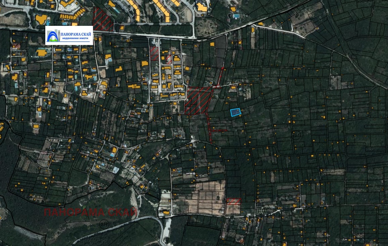The image size is (388, 246).
Task: Click the blue swimming pool at top right
Action: (x=236, y=16)
